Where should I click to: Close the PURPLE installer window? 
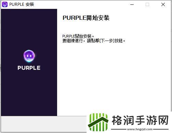pos(163,4)
